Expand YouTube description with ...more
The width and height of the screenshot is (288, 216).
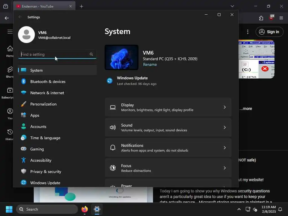[246, 109]
